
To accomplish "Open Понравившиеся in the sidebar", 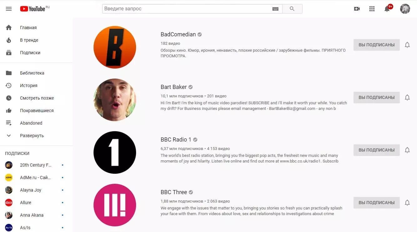I will [36, 111].
